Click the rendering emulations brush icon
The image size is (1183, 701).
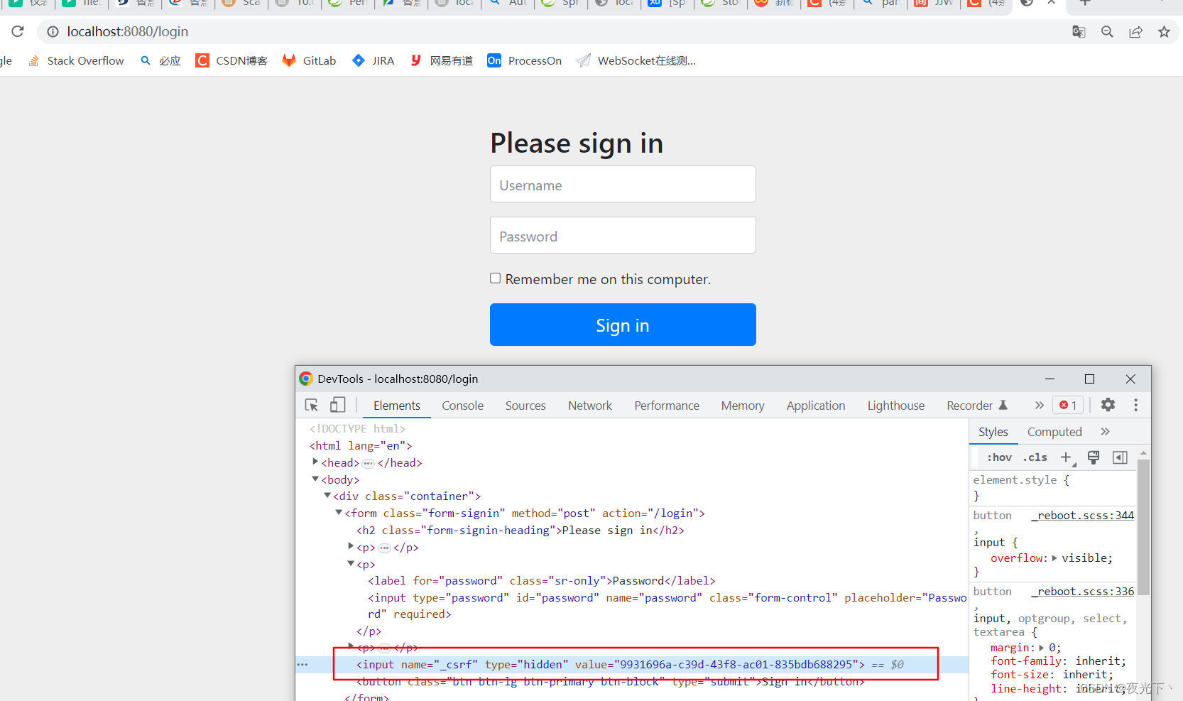(1094, 457)
